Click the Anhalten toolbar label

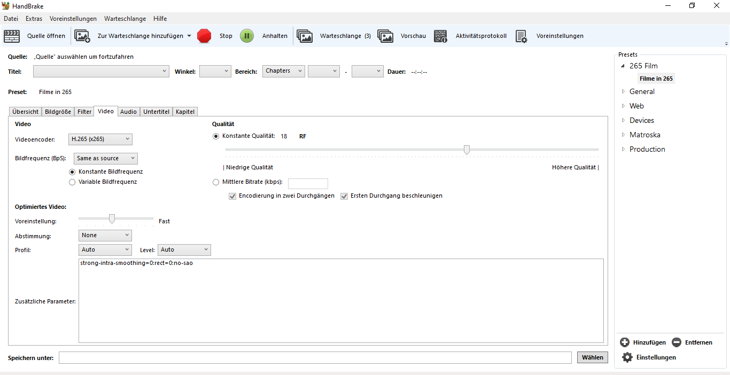pos(275,36)
